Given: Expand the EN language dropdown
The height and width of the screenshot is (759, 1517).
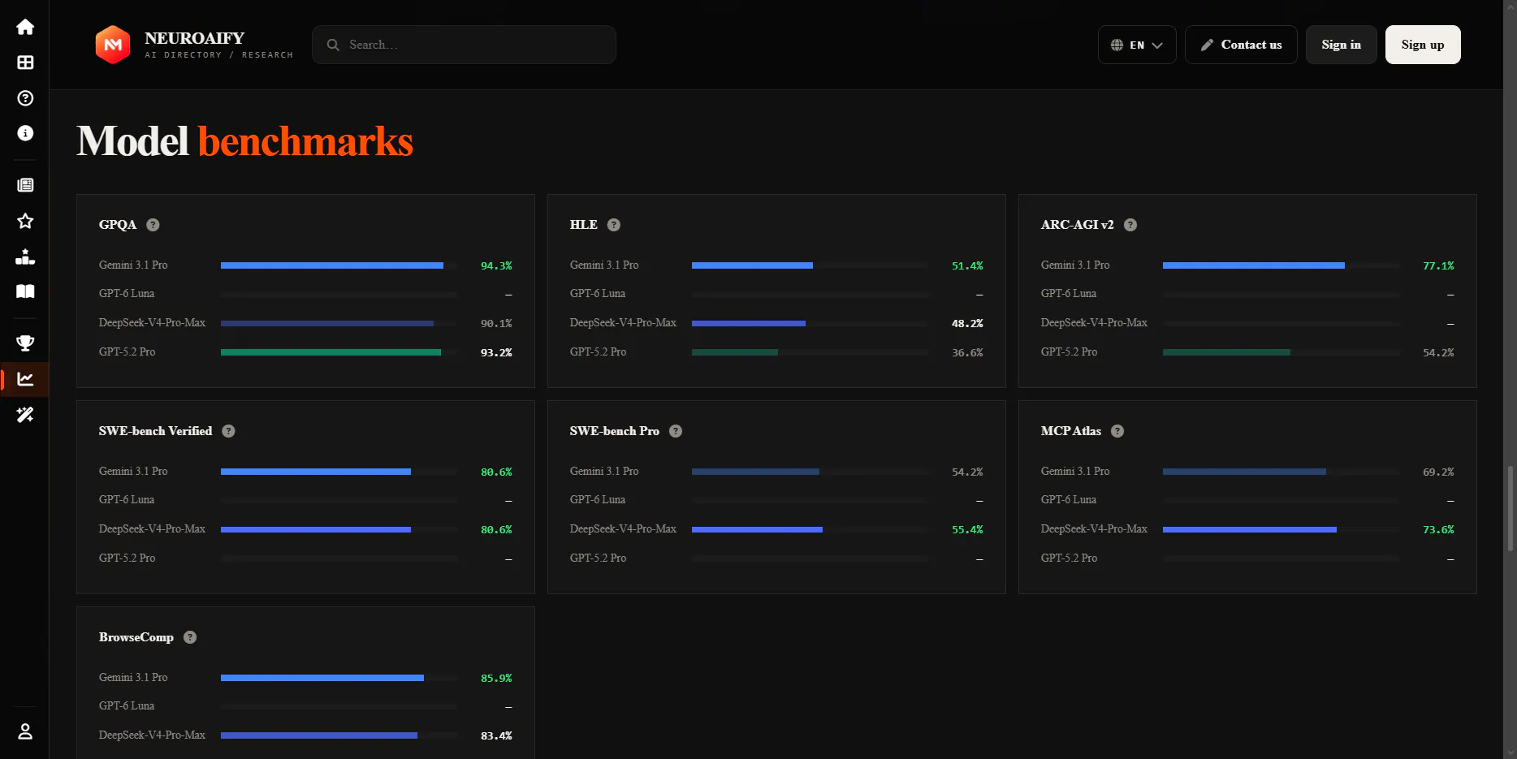Looking at the screenshot, I should pyautogui.click(x=1137, y=45).
